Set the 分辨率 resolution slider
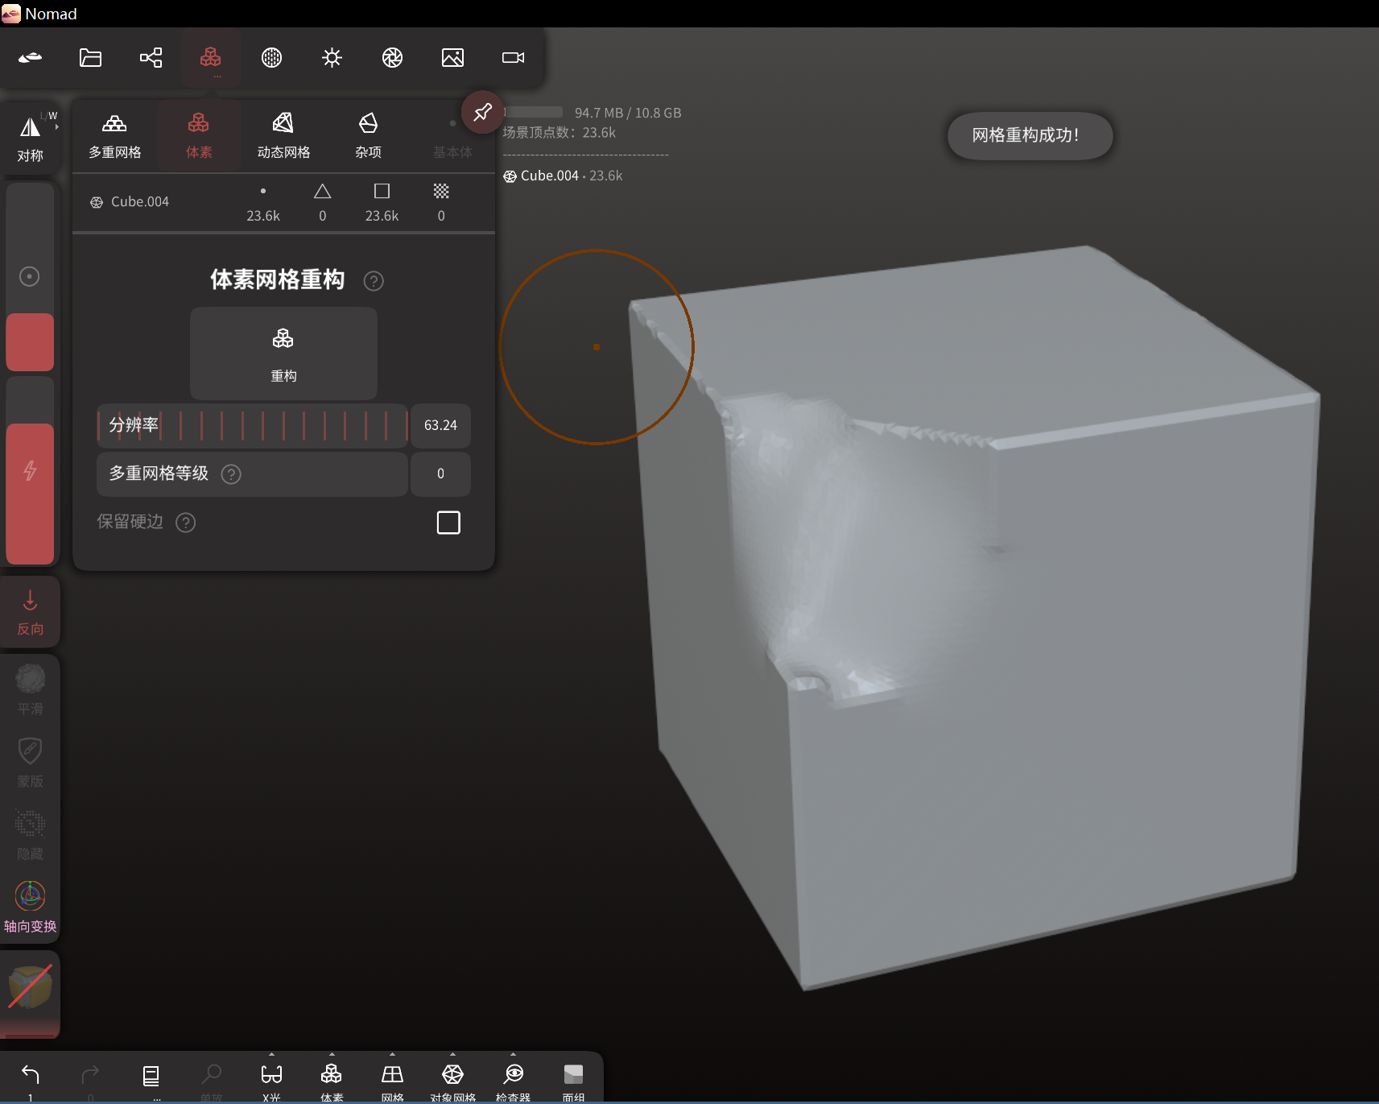Screen dimensions: 1379x1104 tap(252, 425)
